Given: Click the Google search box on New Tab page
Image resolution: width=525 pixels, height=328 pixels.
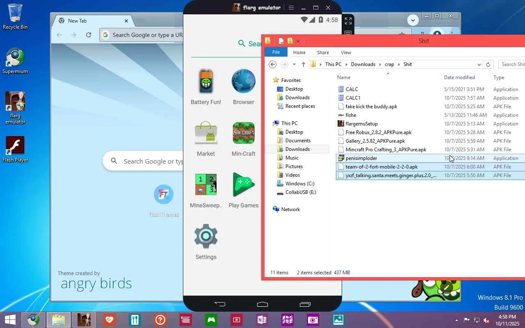Looking at the screenshot, I should (143, 162).
